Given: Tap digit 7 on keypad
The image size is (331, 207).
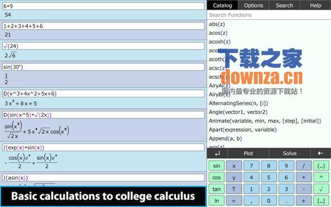Looking at the screenshot, I should [251, 166].
